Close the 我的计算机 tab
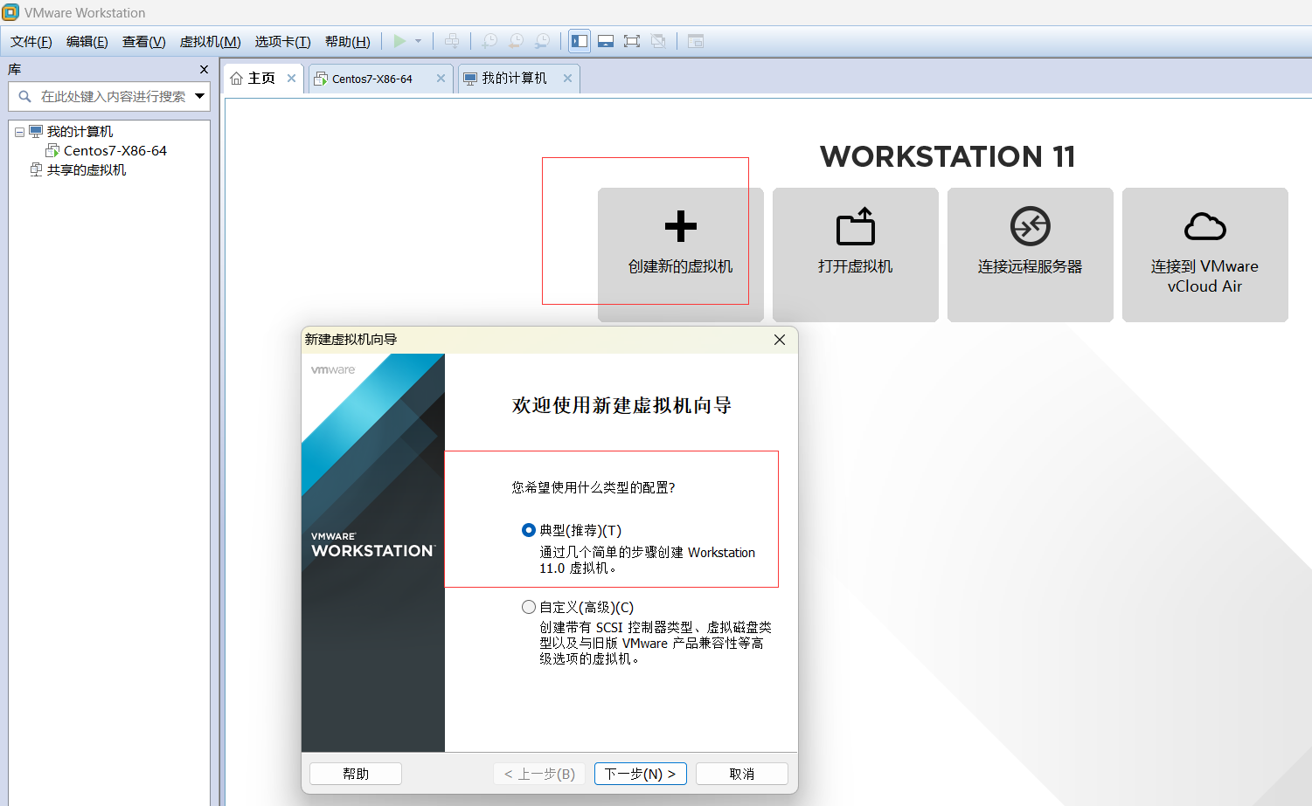1312x806 pixels. tap(568, 79)
